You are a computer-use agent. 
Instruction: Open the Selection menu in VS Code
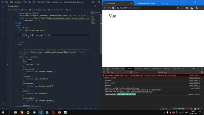pyautogui.click(x=18, y=2)
